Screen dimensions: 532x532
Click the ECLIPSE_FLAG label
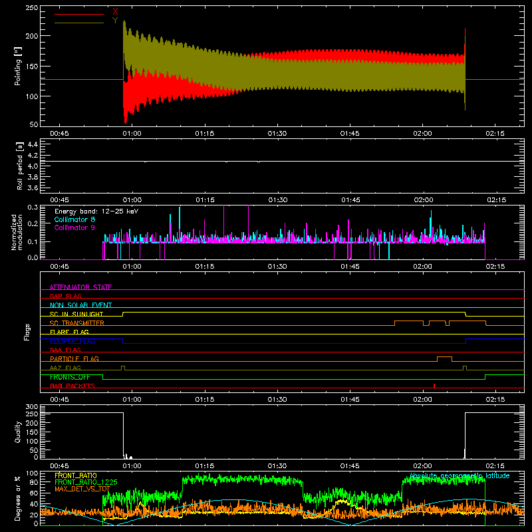pos(72,341)
